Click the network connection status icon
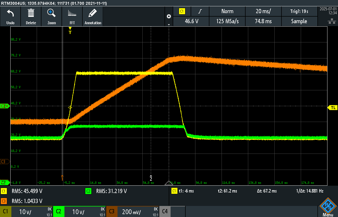 (x=330, y=21)
